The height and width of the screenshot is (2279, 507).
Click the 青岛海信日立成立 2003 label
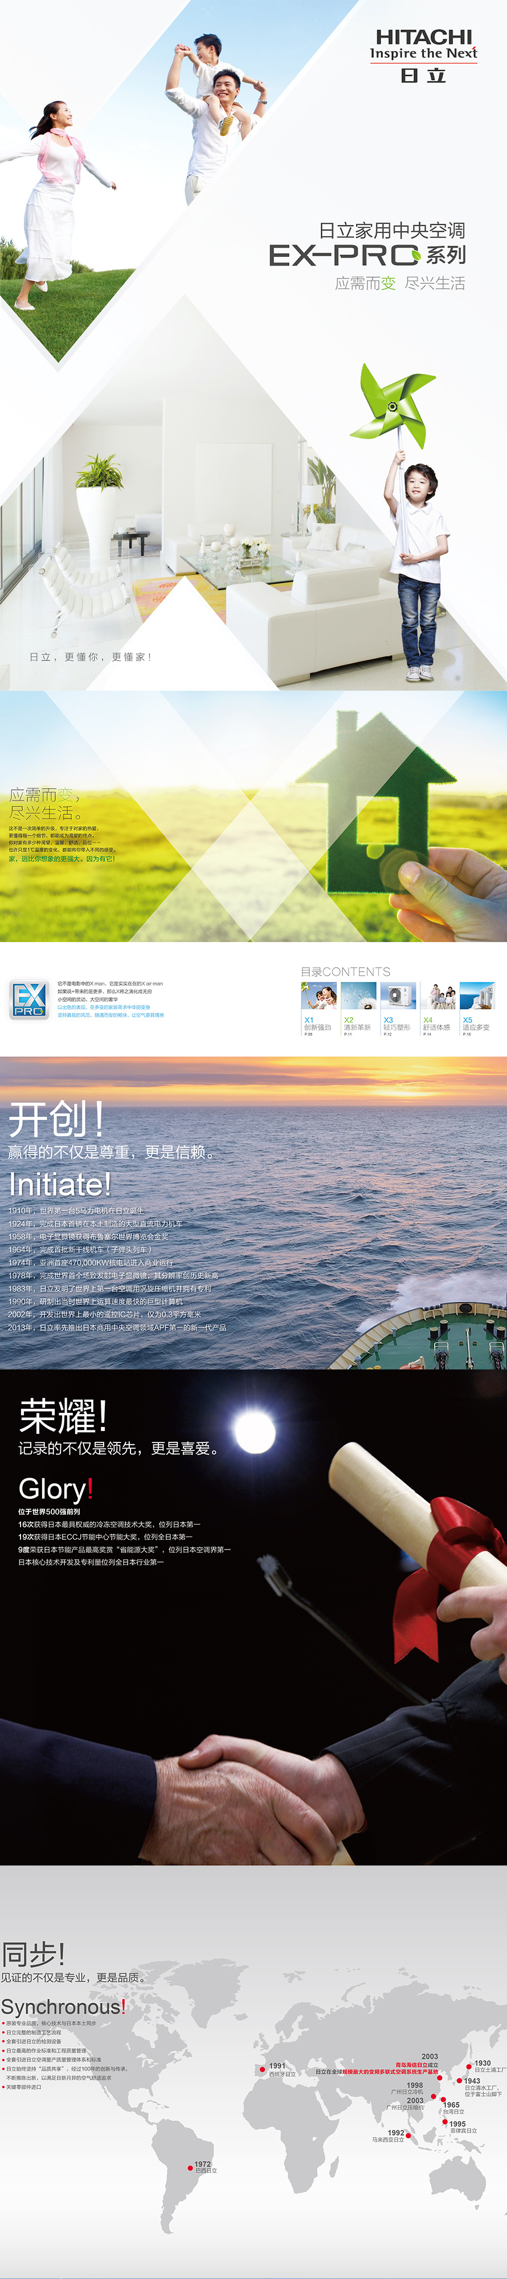pos(417,2061)
